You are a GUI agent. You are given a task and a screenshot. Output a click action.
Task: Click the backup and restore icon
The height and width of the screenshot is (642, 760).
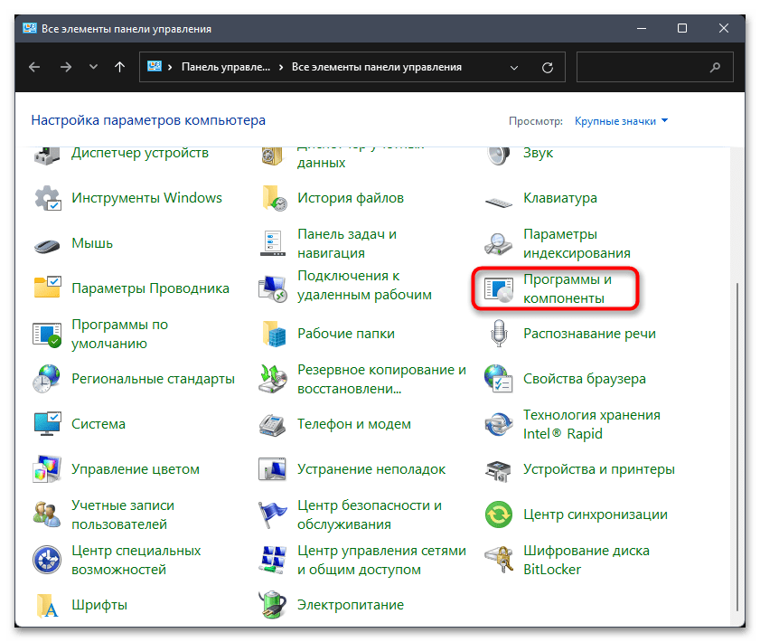[x=273, y=379]
